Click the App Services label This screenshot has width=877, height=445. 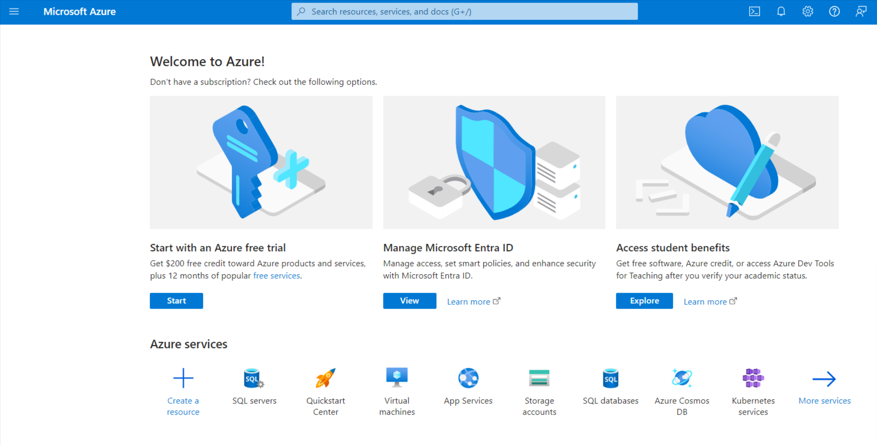(x=468, y=401)
